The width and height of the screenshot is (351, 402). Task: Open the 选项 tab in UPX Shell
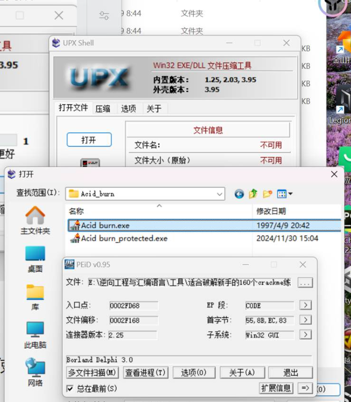click(129, 109)
